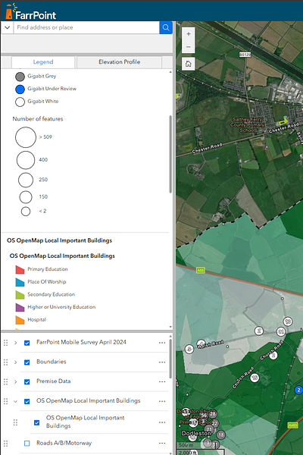Click the '> 509' number of features entry
303x455 pixels.
(x=45, y=137)
